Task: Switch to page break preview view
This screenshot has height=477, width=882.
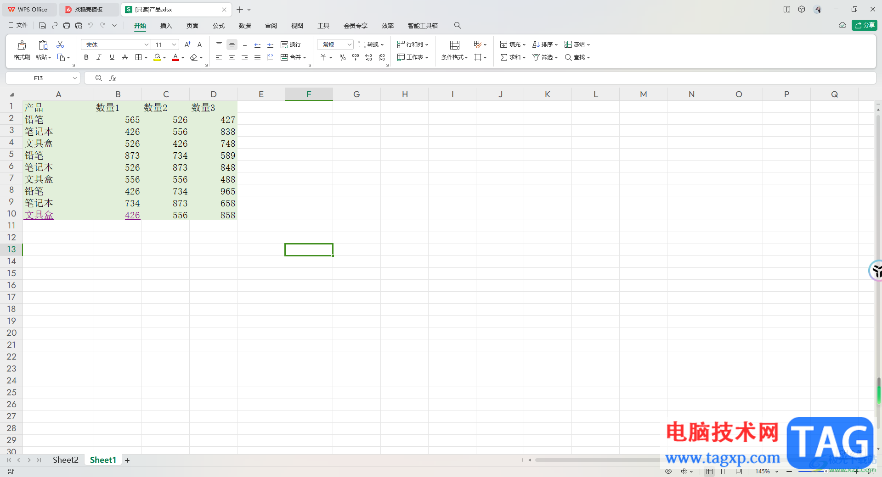Action: (724, 471)
